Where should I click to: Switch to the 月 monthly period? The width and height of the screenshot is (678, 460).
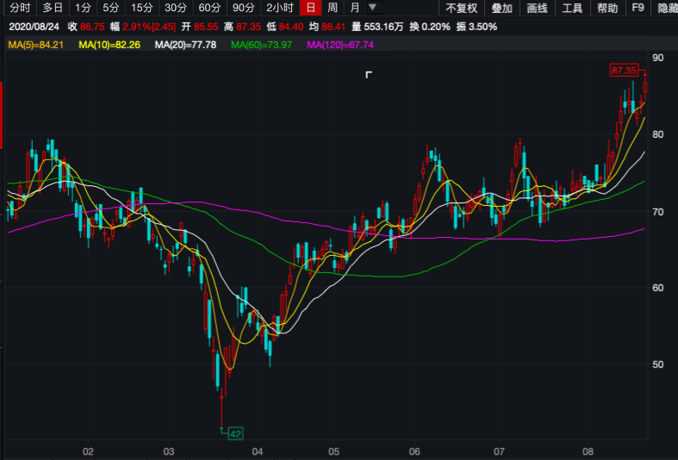pyautogui.click(x=354, y=9)
